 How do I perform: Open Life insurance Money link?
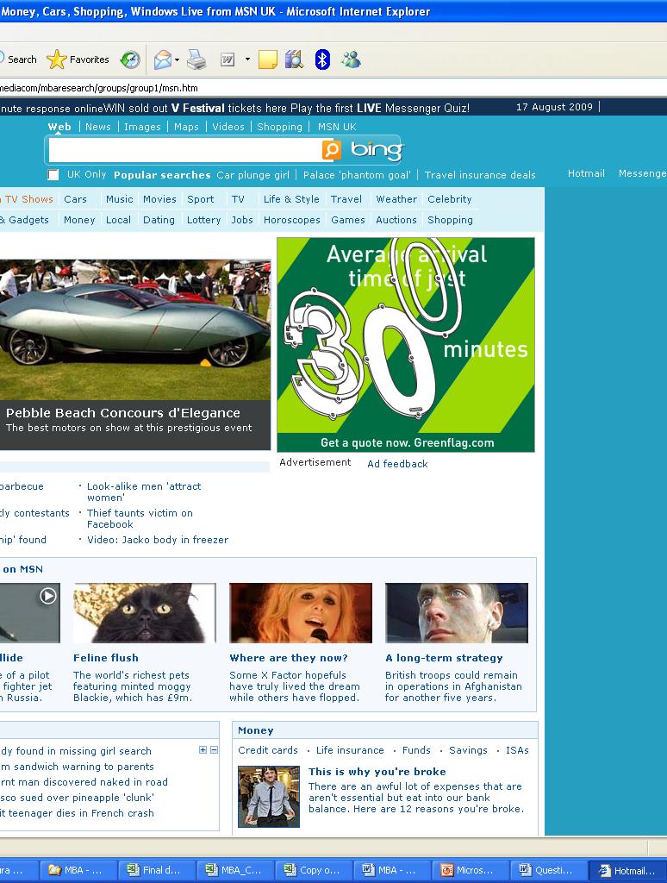[x=350, y=751]
